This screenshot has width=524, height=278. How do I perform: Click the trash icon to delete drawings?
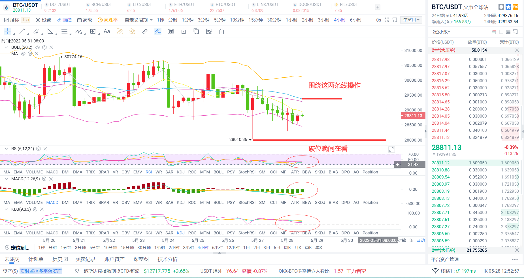(x=222, y=31)
